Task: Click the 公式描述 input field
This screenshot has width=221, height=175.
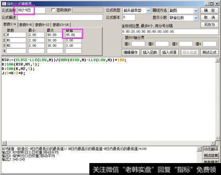Action: point(60,18)
